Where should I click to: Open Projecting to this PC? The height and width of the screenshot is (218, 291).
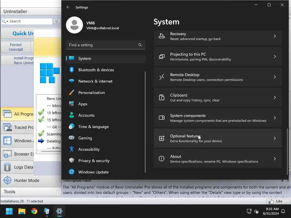coord(217,56)
